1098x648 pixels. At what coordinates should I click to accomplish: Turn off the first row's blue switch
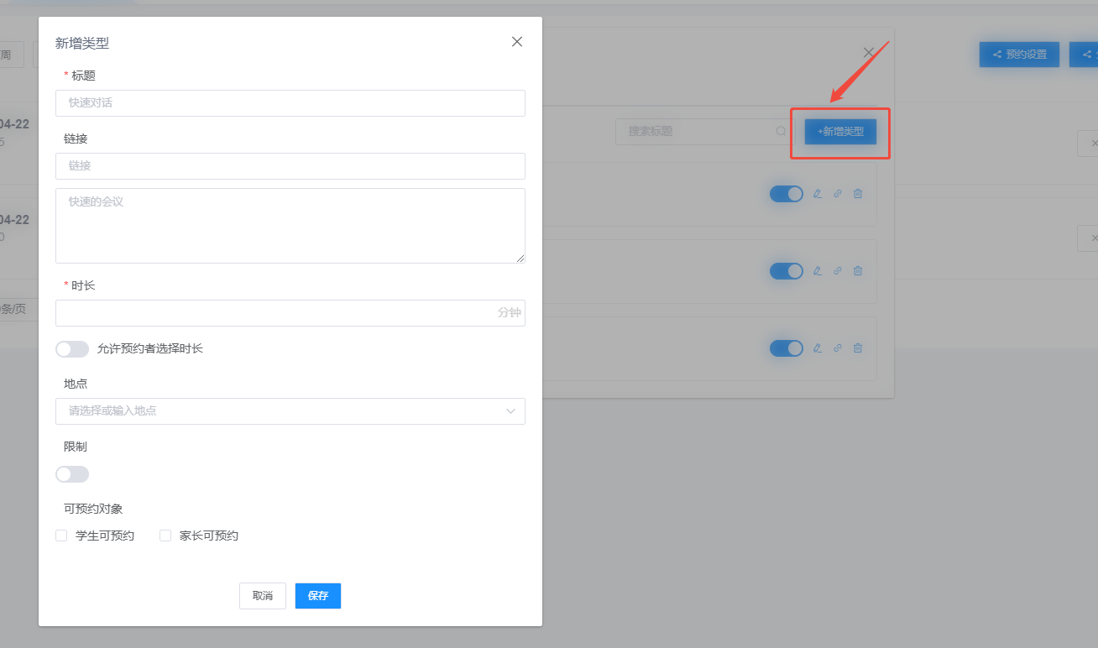(x=787, y=194)
